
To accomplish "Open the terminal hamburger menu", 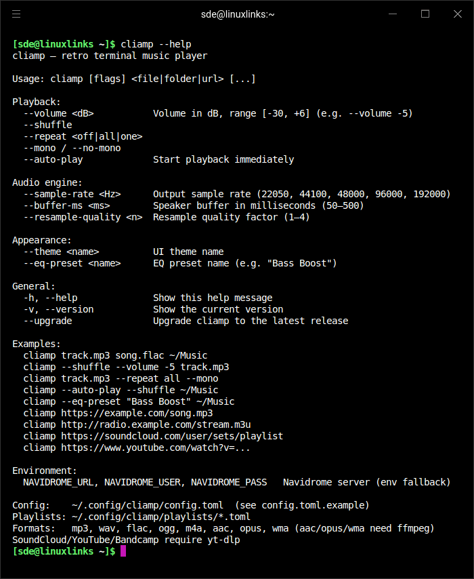I will coord(16,14).
